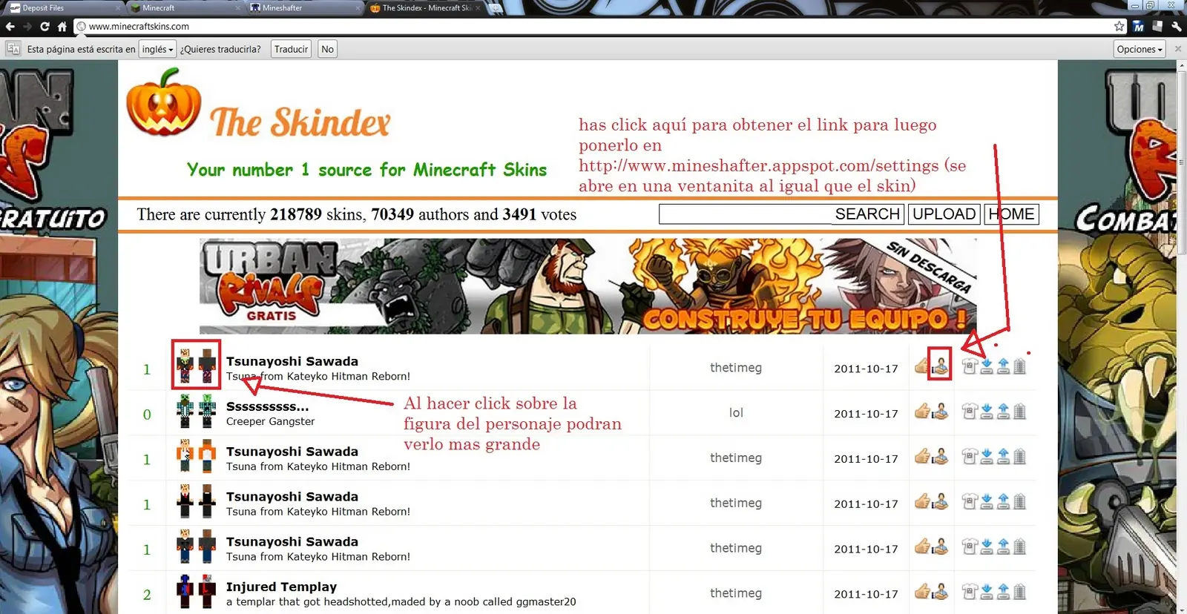Dismiss the translation bar with its X

[x=1178, y=49]
